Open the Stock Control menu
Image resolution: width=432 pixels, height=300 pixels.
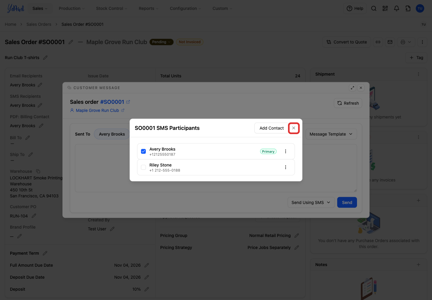click(x=112, y=8)
